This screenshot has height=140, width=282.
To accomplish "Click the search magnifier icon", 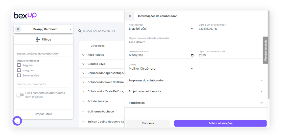I will click(x=80, y=31).
